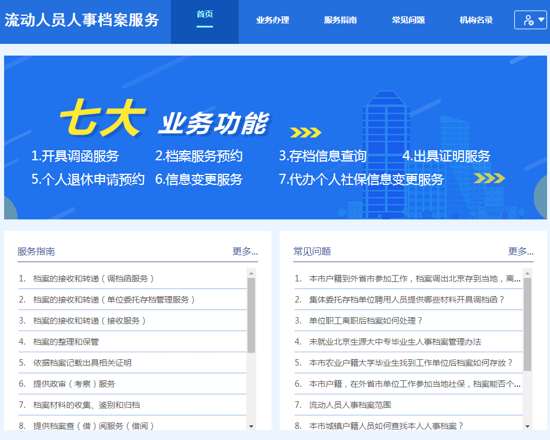
Task: Open the 业务办理 menu
Action: click(273, 20)
